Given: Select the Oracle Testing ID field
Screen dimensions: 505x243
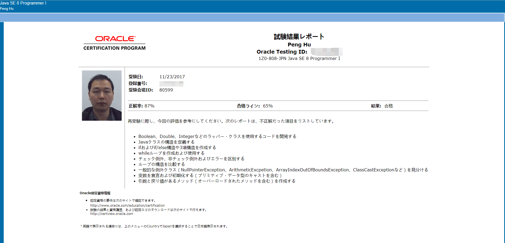Looking at the screenshot, I should click(282, 52).
